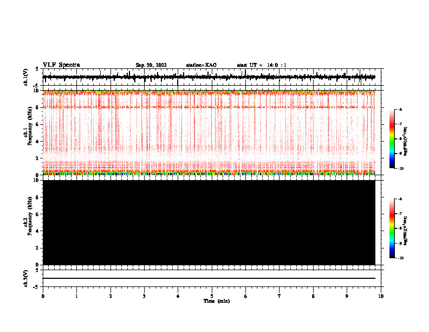Click the 'start UT = 14:0 : 1' text
The height and width of the screenshot is (332, 429).
pyautogui.click(x=262, y=65)
